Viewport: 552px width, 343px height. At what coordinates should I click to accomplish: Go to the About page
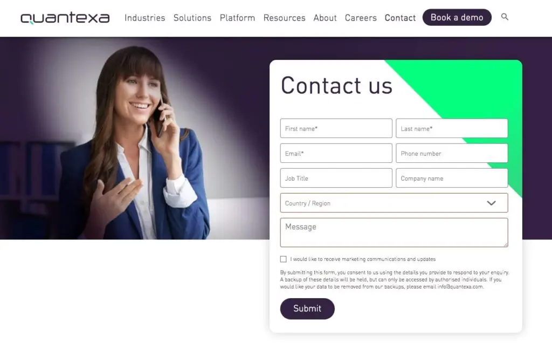(325, 18)
